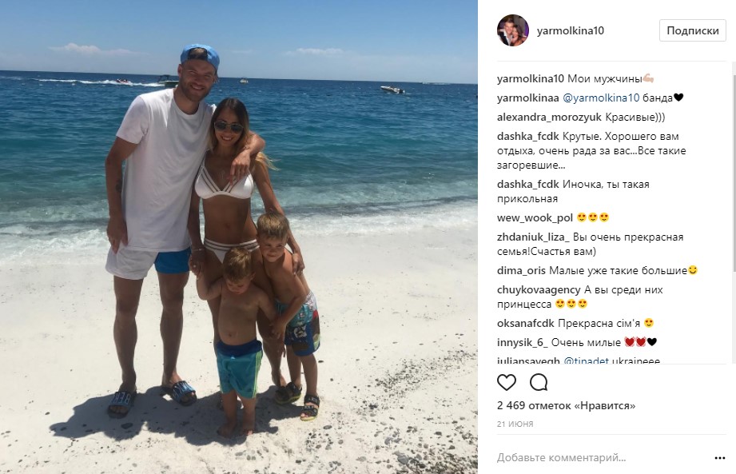Open the post date 21 июня
Screen dimensions: 736x474
coord(515,424)
